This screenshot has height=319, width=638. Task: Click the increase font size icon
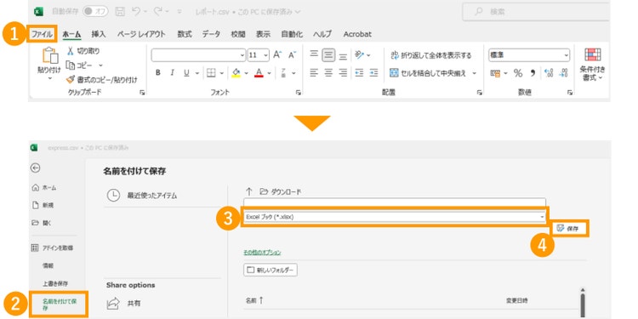coord(277,54)
